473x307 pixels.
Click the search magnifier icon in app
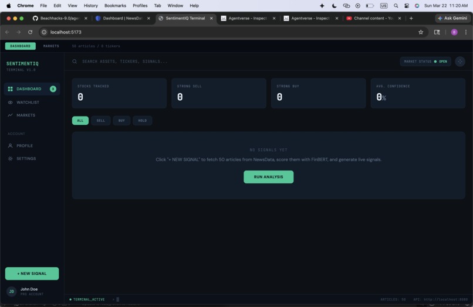tap(75, 62)
